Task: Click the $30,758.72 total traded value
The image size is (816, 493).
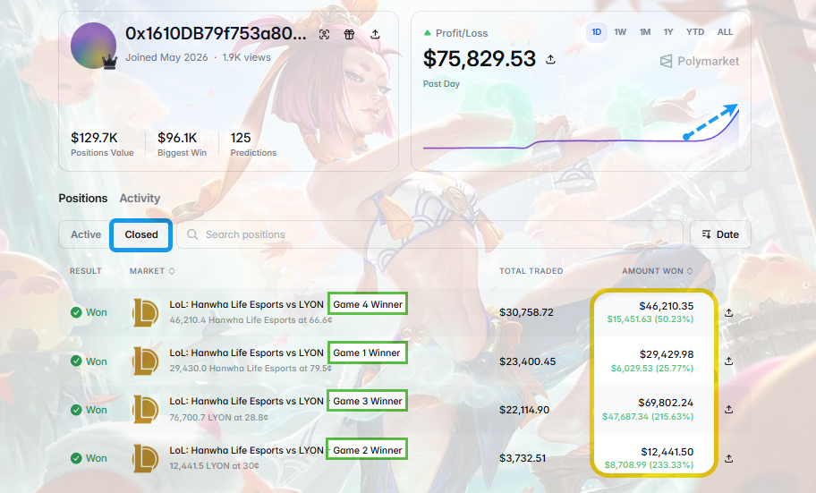Action: pos(527,312)
